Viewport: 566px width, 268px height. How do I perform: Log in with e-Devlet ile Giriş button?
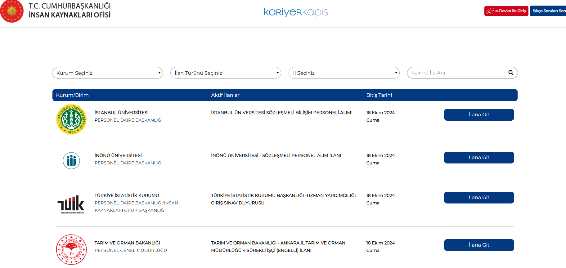tap(506, 11)
